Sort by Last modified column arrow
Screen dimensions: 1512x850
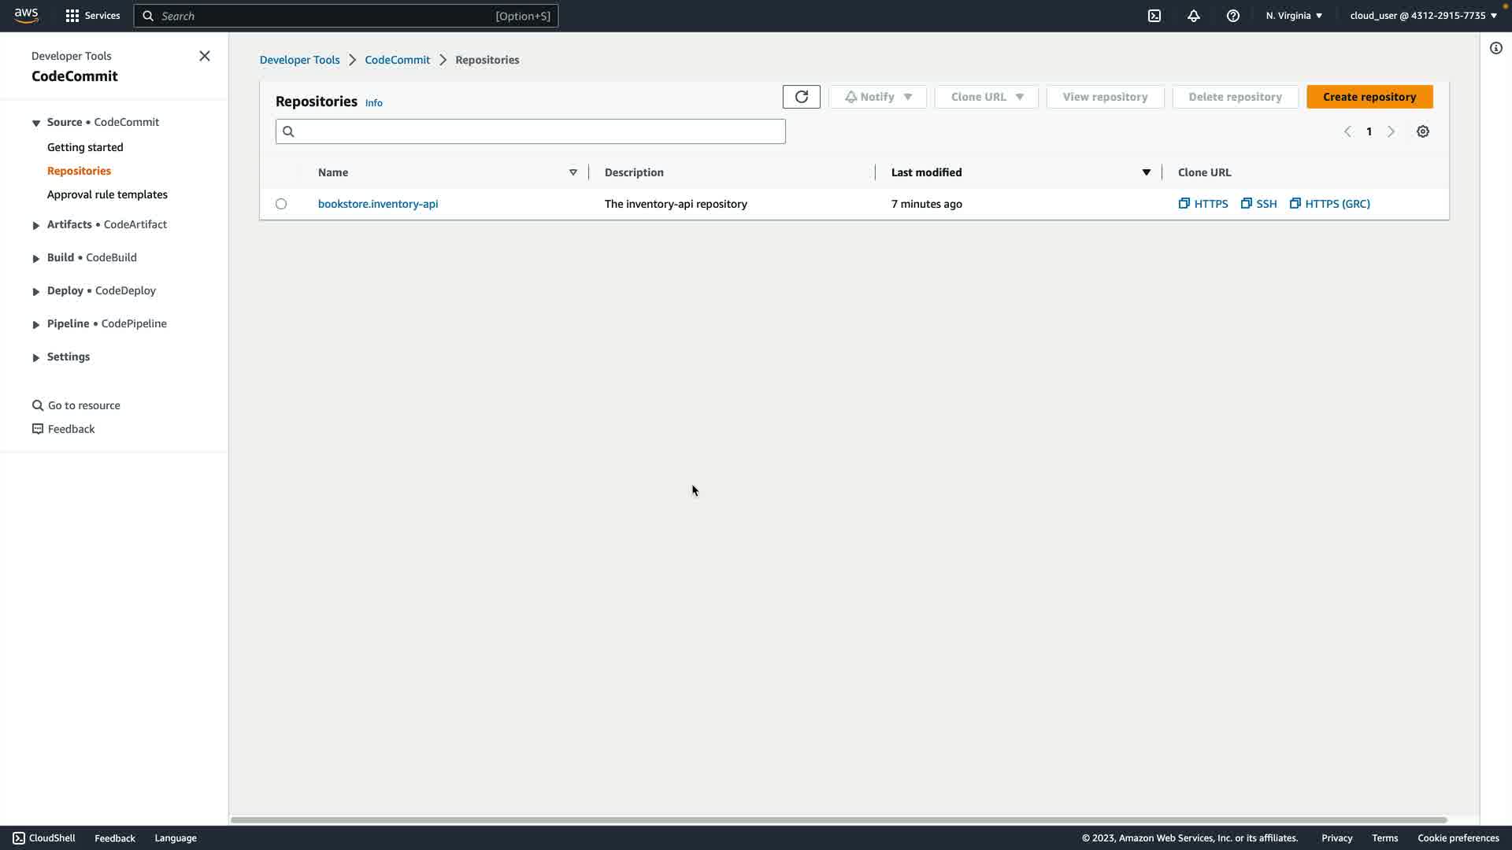1146,172
